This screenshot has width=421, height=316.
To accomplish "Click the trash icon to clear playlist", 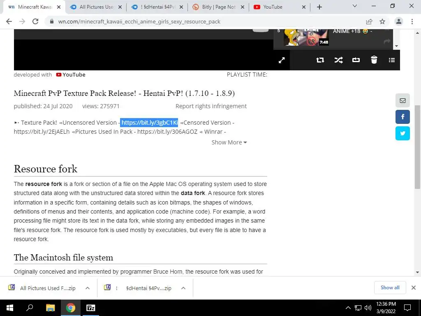I will (x=374, y=60).
